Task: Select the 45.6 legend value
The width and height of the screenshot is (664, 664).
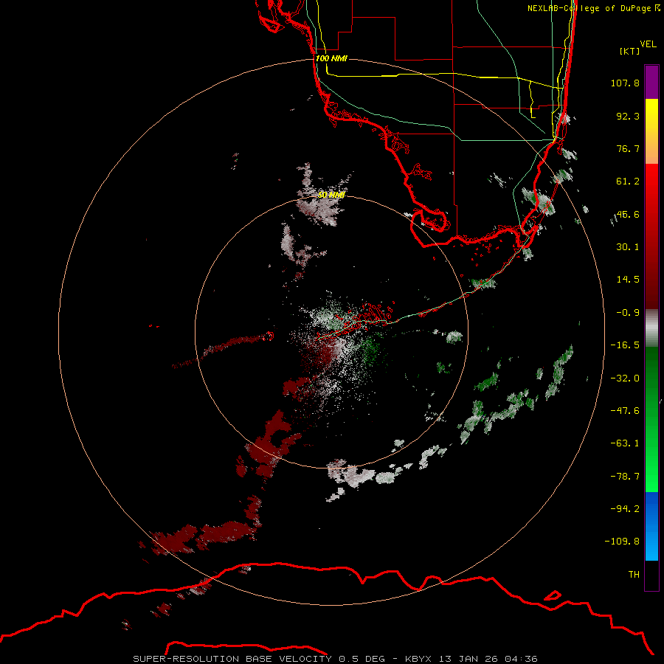Action: coord(628,214)
